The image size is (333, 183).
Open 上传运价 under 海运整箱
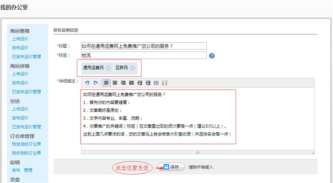tap(20, 39)
